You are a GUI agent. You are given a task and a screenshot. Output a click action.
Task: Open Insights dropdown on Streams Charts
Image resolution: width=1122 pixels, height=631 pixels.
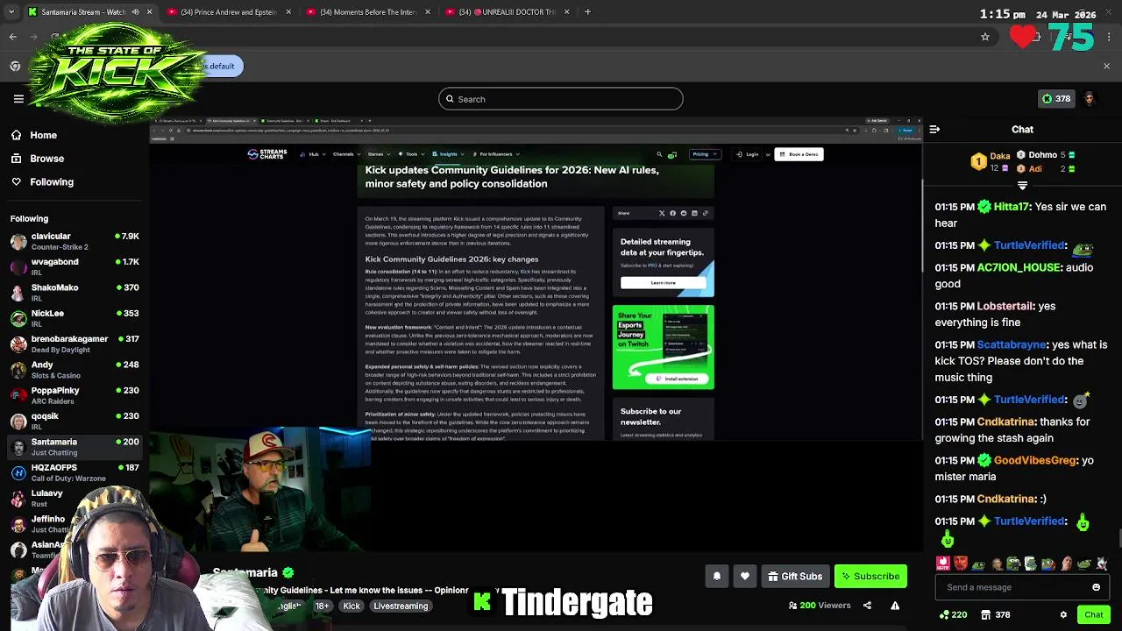pyautogui.click(x=449, y=154)
